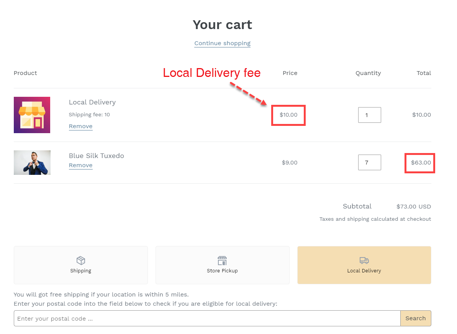Click the colorful storefront product thumbnail
The image size is (457, 334).
pos(32,115)
